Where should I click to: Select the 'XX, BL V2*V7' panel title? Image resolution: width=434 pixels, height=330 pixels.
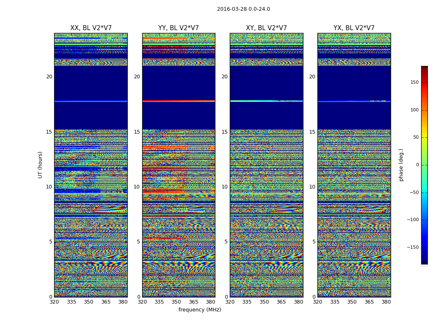pos(91,28)
